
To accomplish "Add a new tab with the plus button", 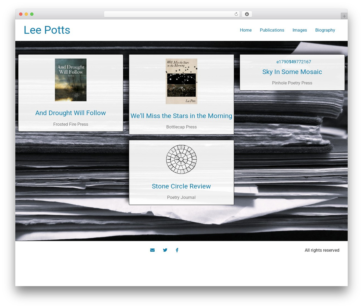I will point(344,16).
